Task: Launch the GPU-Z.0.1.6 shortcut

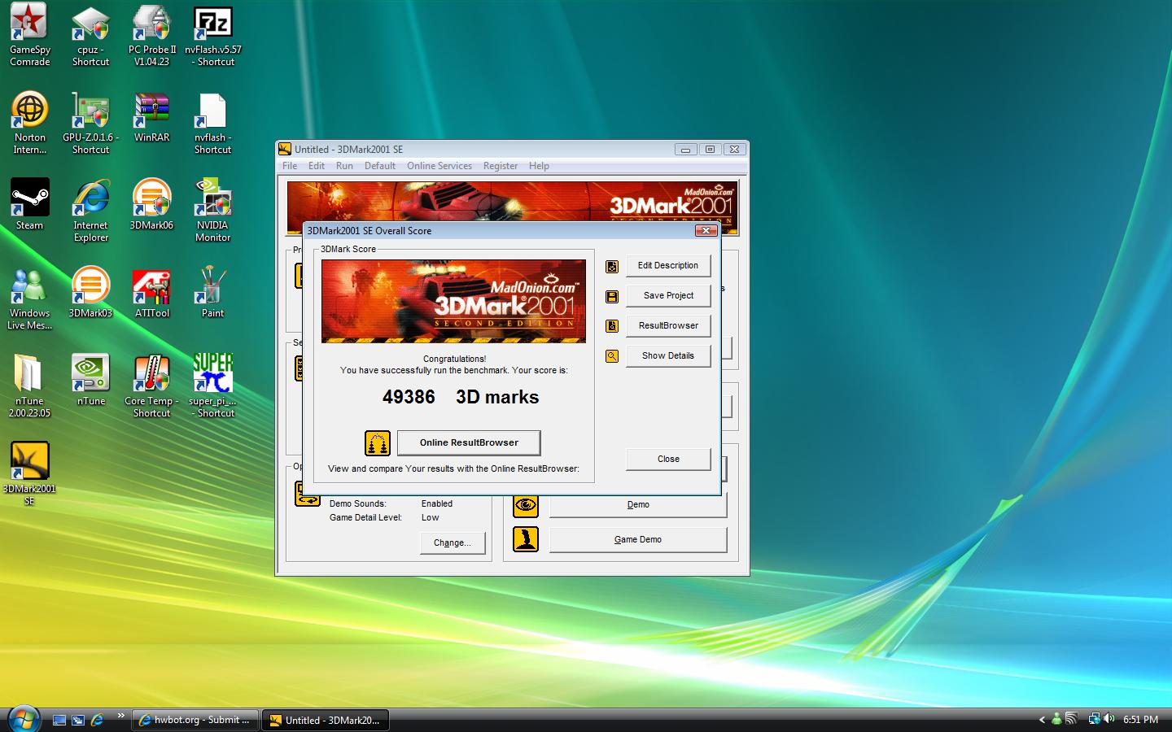Action: tap(90, 122)
